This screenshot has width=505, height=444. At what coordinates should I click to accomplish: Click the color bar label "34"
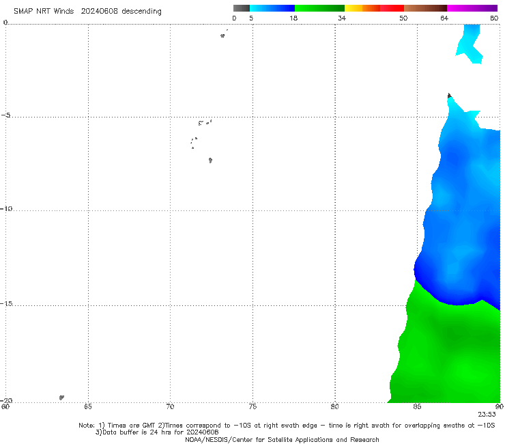(x=342, y=18)
